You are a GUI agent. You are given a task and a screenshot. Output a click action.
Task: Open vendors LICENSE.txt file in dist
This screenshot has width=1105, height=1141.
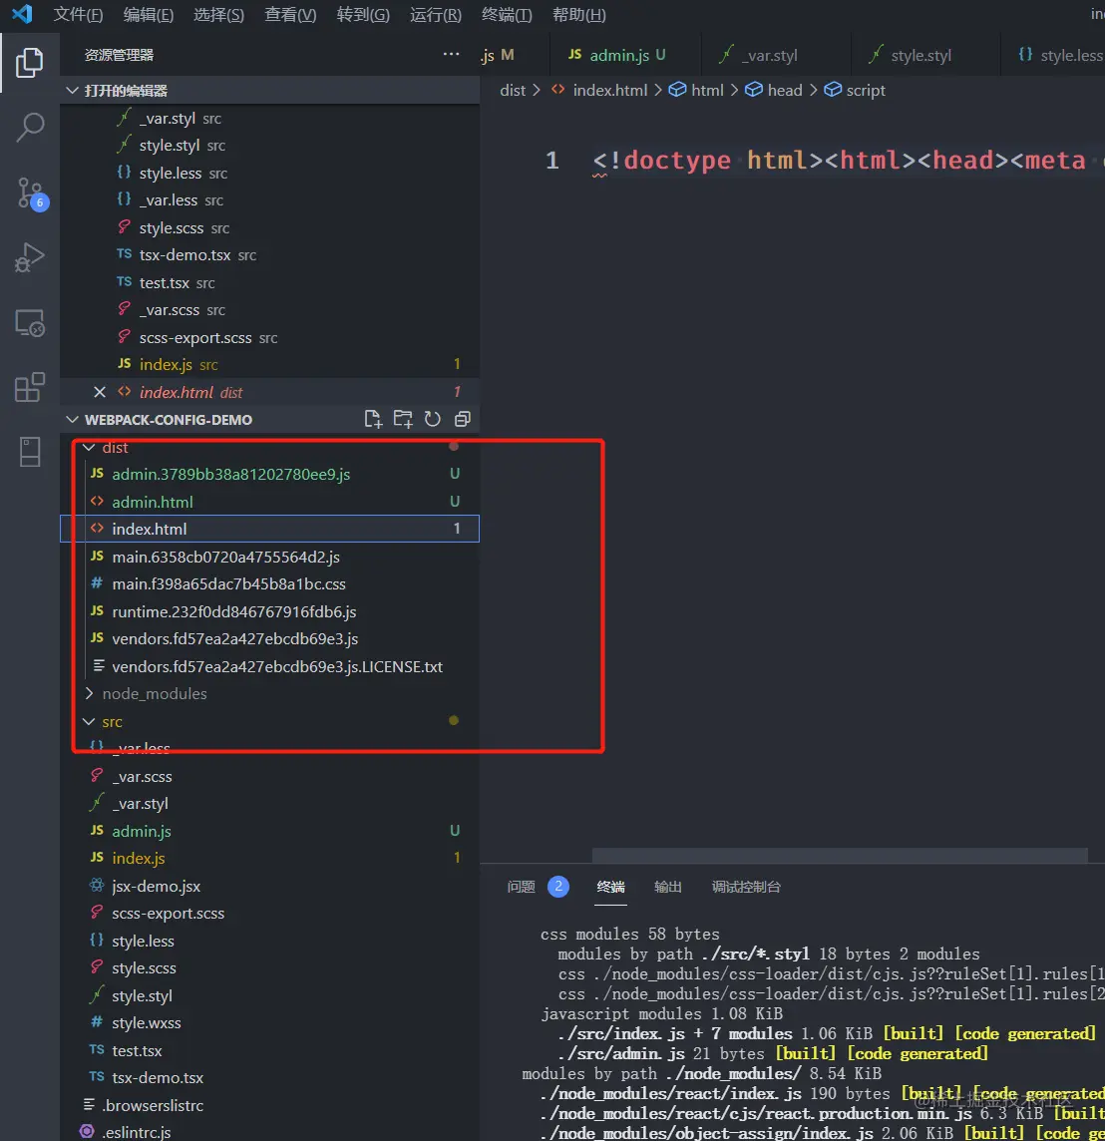[269, 666]
